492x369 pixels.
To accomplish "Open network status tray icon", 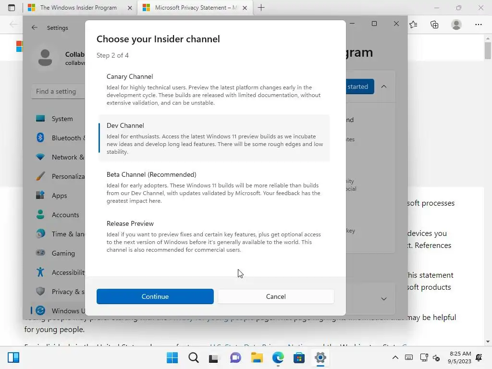I will pos(424,357).
